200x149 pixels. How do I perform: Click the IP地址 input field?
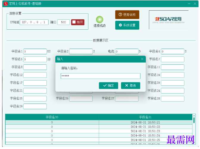coord(34,22)
